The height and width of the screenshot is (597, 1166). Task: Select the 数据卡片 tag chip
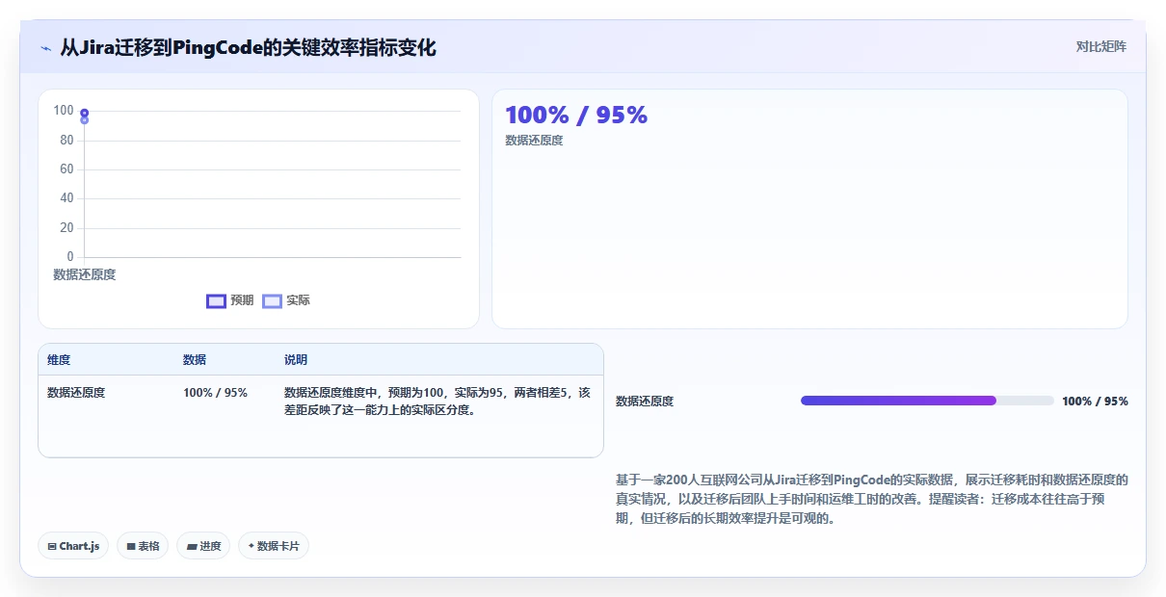tap(274, 546)
